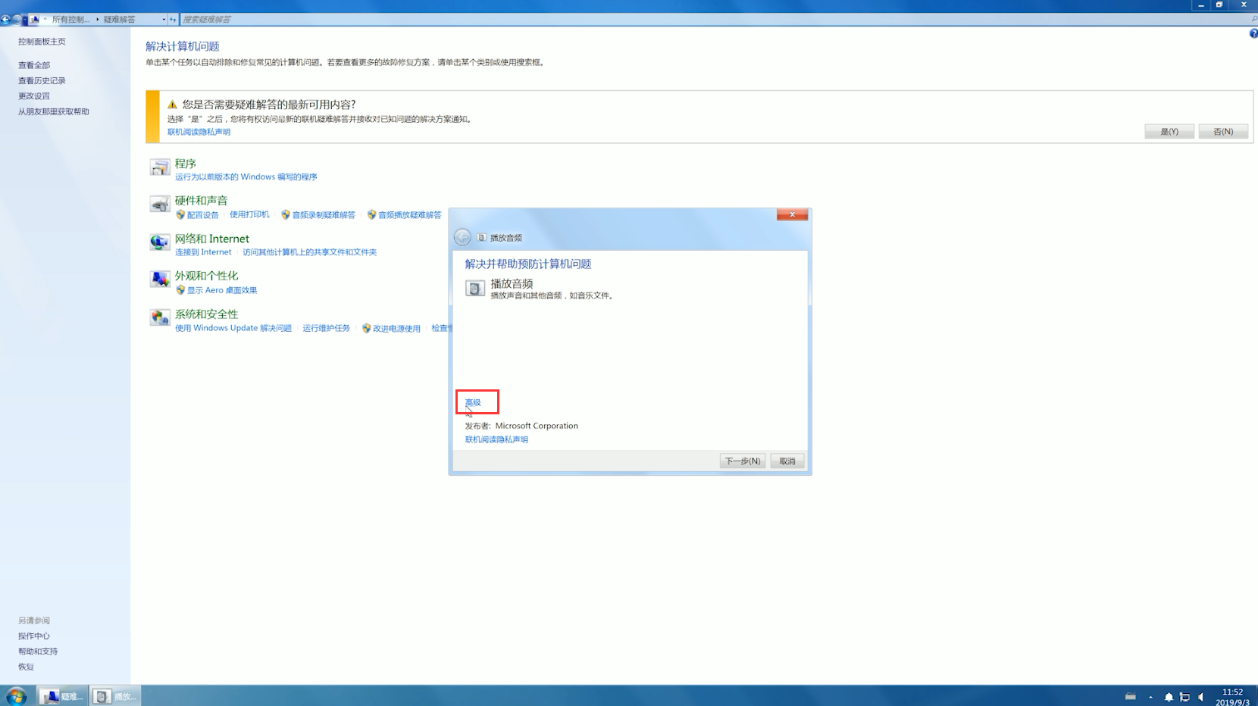This screenshot has height=706, width=1258.
Task: Show hidden tray icons arrow
Action: (x=1150, y=697)
